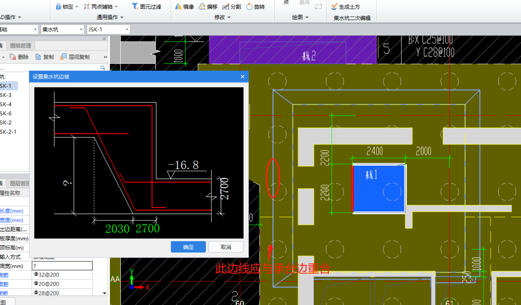Click the 20@200 rebar value cell

(62, 284)
